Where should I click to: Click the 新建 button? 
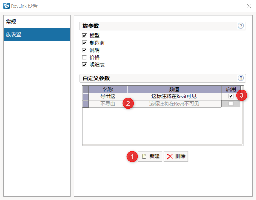coord(150,156)
